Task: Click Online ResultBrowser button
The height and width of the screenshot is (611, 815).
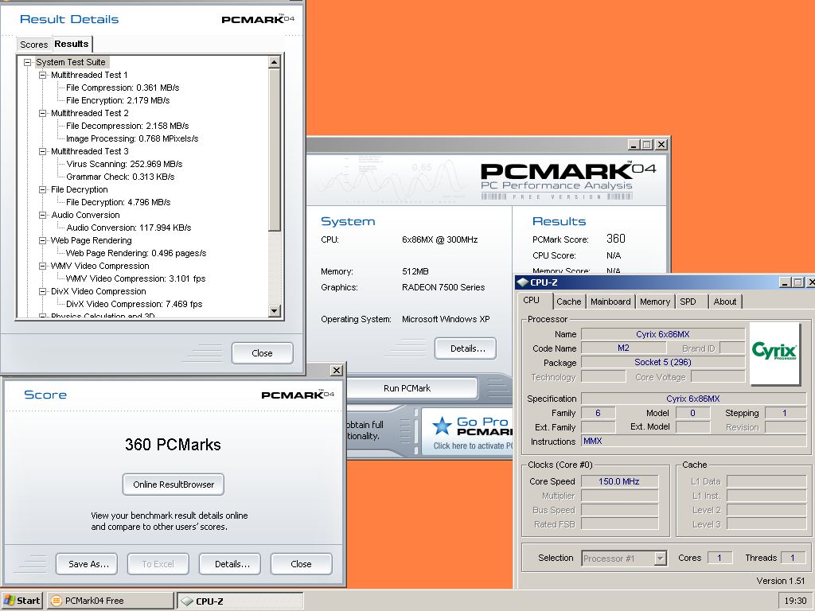Action: pos(174,485)
